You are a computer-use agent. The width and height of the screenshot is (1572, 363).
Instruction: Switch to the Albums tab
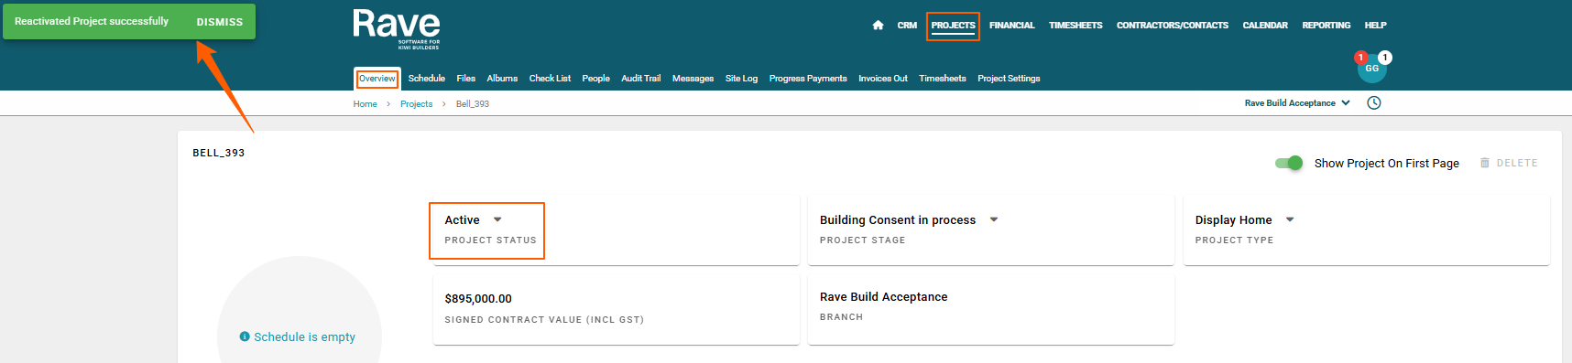pos(502,79)
